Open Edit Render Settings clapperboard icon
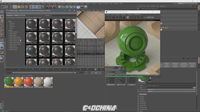Image resolution: width=200 pixels, height=112 pixels. coord(55,7)
